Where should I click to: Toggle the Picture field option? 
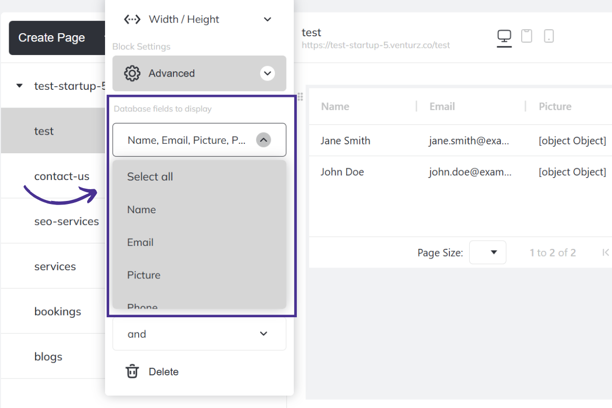coord(144,275)
